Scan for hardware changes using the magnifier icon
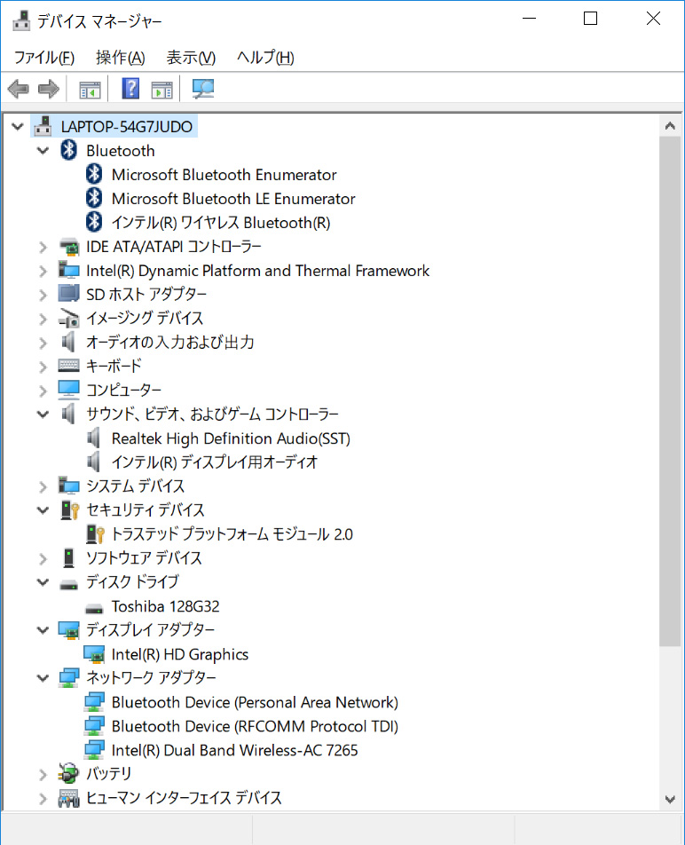685x845 pixels. pyautogui.click(x=202, y=88)
